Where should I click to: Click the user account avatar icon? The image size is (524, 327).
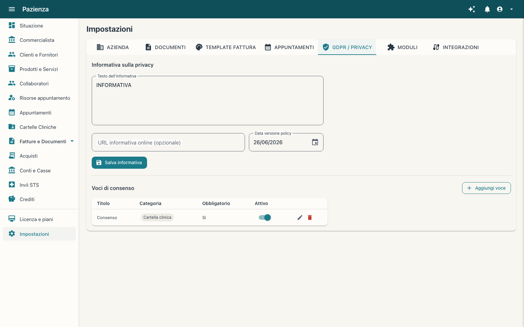tap(500, 9)
